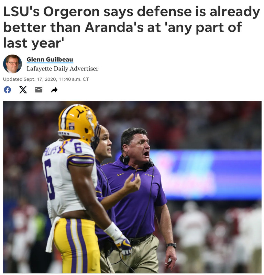
Task: Click the Lafayette Daily Advertiser byline text
Action: pos(63,68)
